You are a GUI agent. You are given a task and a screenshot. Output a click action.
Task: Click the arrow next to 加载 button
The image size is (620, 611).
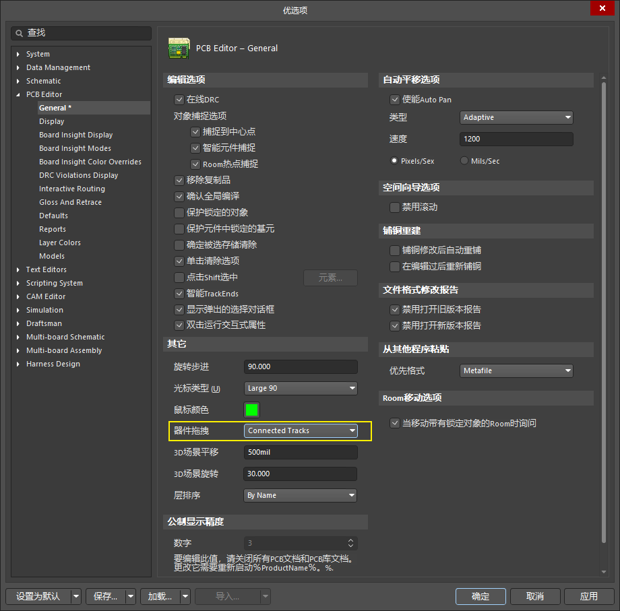pyautogui.click(x=185, y=596)
